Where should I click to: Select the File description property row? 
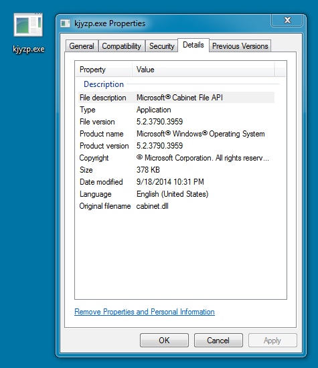(176, 98)
